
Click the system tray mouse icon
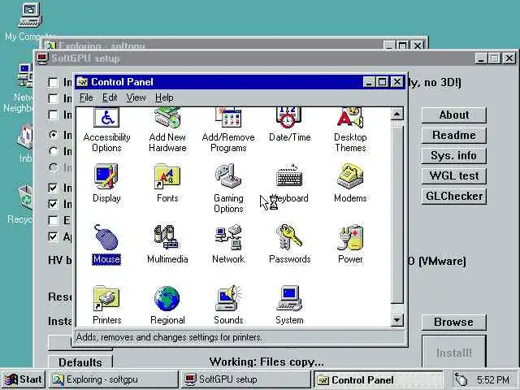[x=461, y=379]
